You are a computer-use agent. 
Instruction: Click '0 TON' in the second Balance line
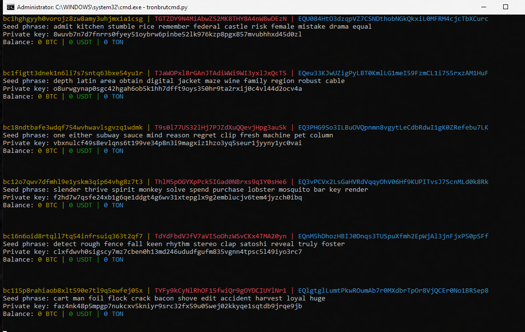[114, 97]
